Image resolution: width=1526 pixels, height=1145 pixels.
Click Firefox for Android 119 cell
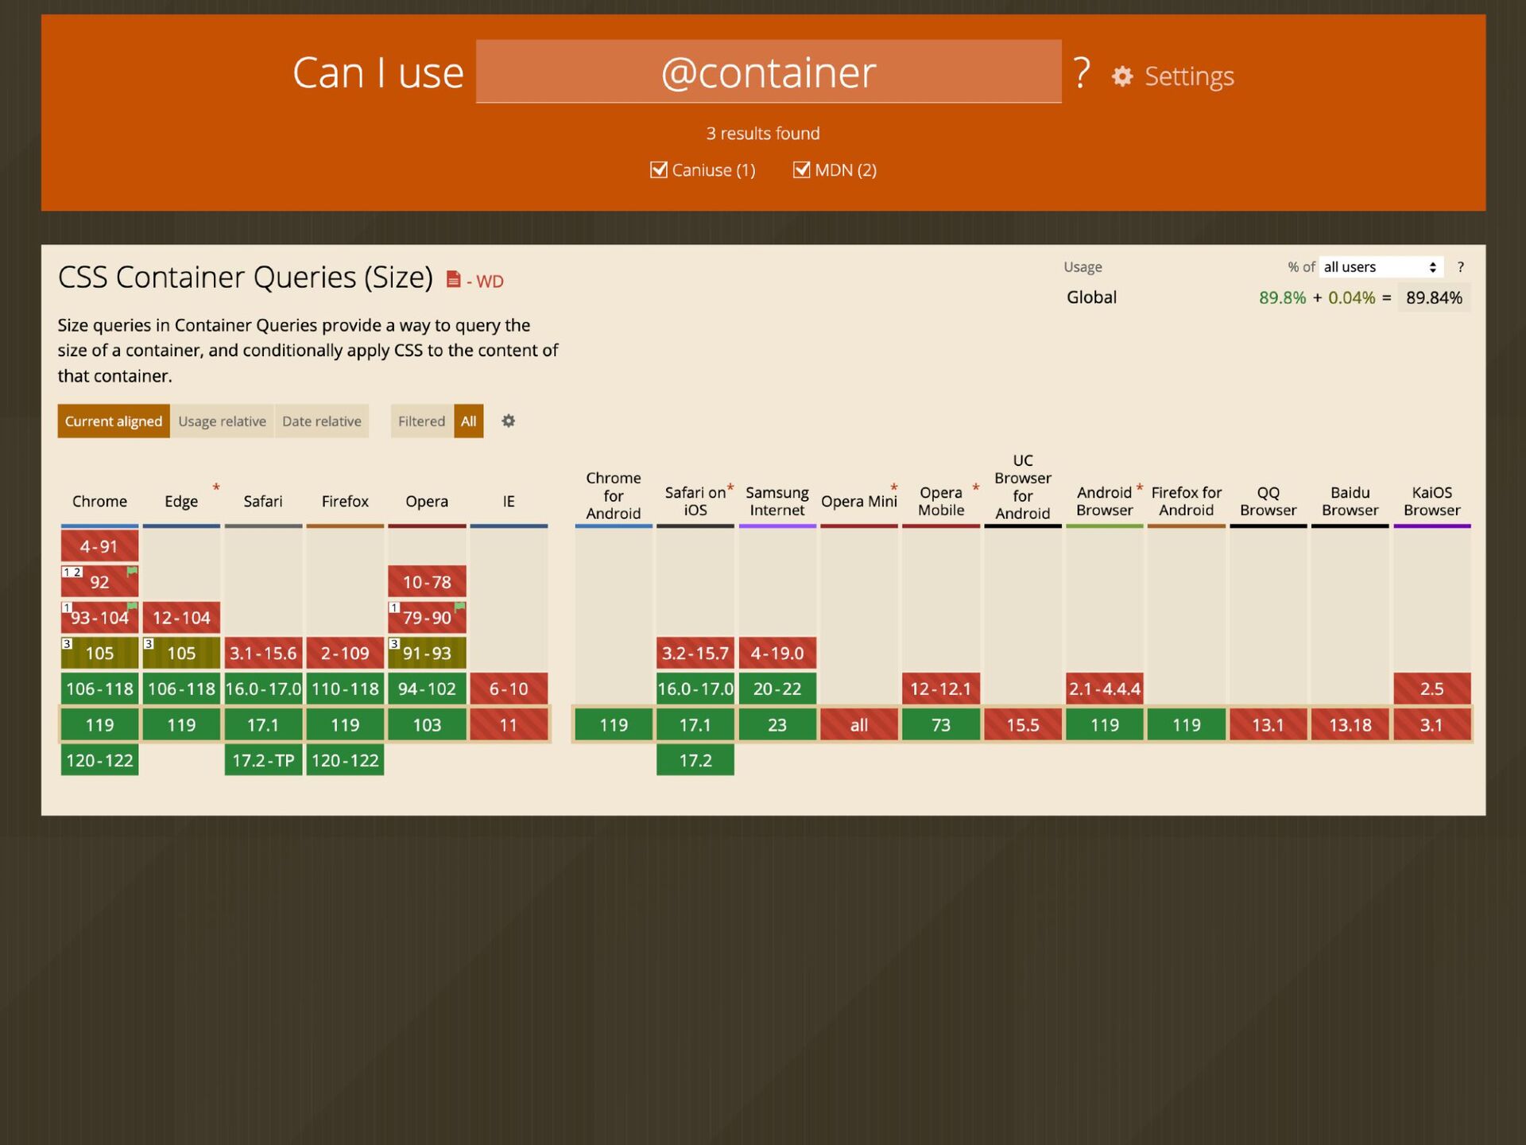[1187, 724]
